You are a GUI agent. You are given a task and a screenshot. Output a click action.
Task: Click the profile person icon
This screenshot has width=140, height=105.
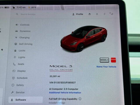[73, 14]
